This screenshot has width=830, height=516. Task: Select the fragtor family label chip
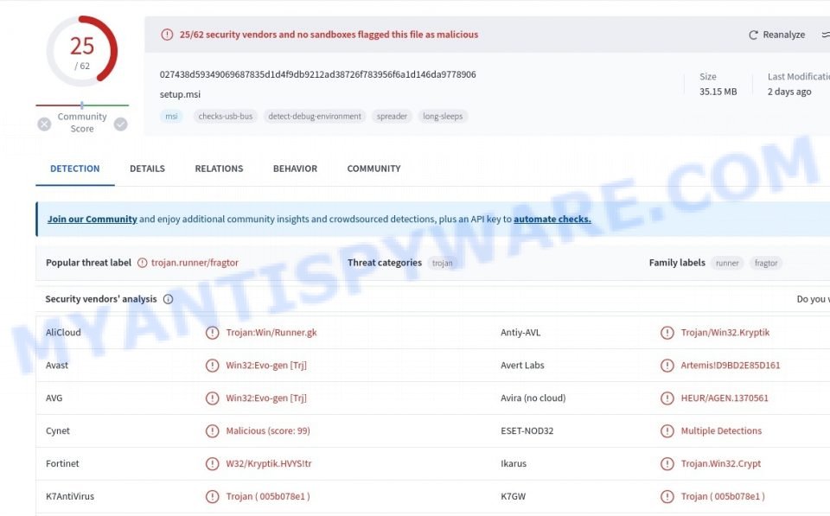(x=766, y=263)
